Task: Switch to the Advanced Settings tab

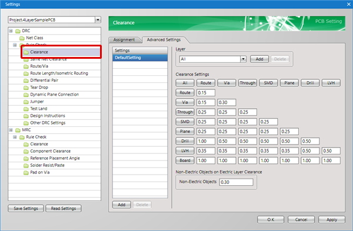Action: pyautogui.click(x=164, y=40)
